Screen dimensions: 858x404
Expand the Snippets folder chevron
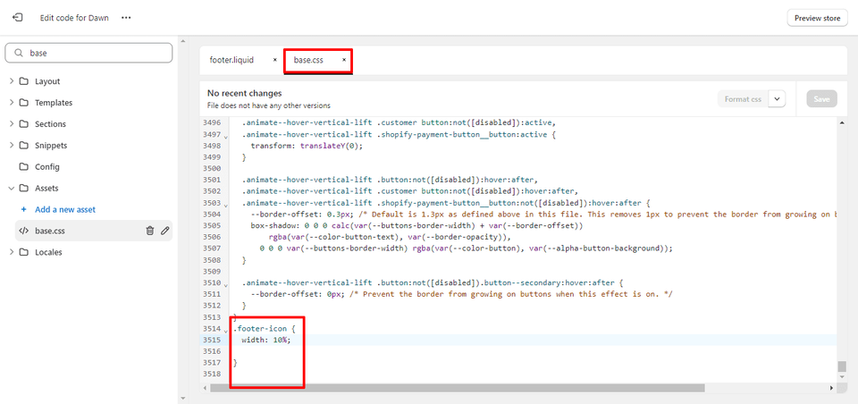point(12,145)
